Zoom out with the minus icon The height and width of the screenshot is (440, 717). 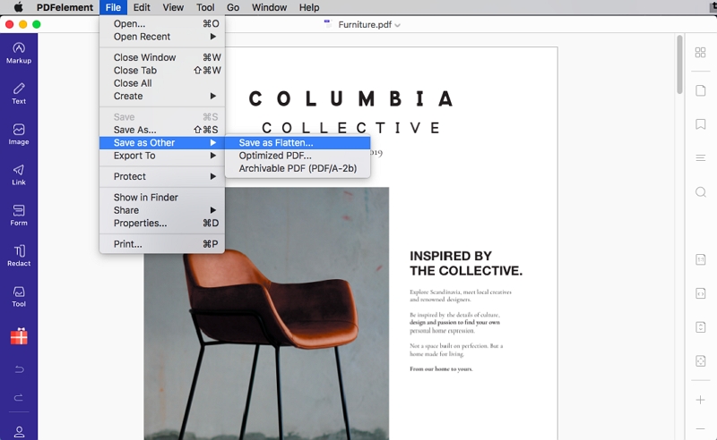pos(700,428)
